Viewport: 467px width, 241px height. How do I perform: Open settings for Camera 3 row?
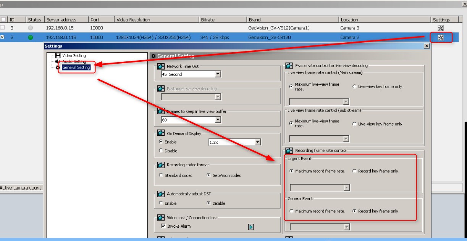point(440,28)
